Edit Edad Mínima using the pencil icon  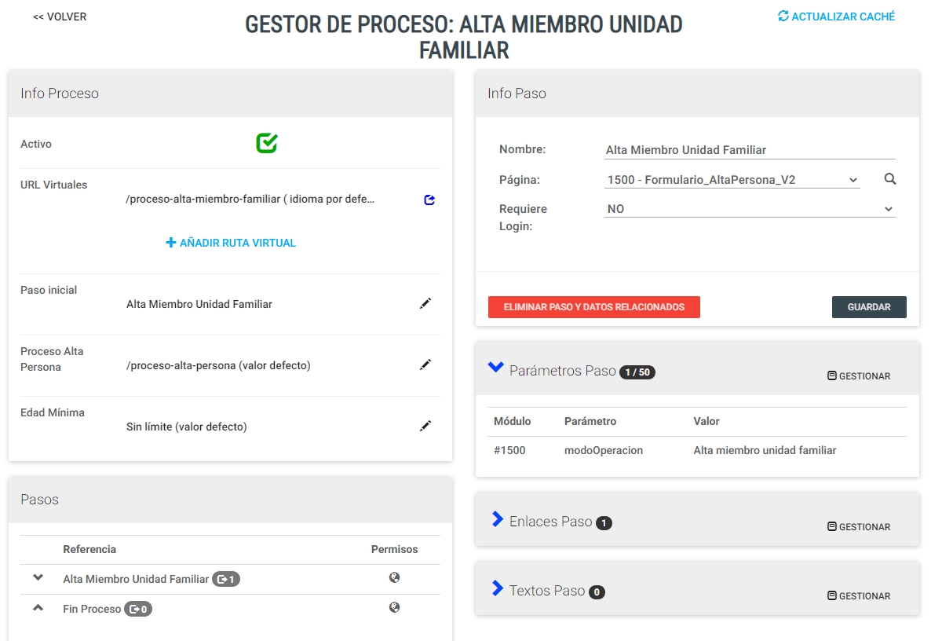click(425, 426)
